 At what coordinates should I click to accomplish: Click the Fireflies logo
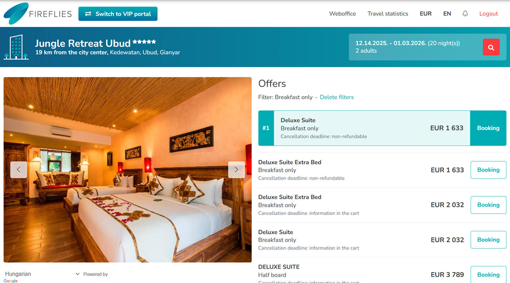click(38, 13)
